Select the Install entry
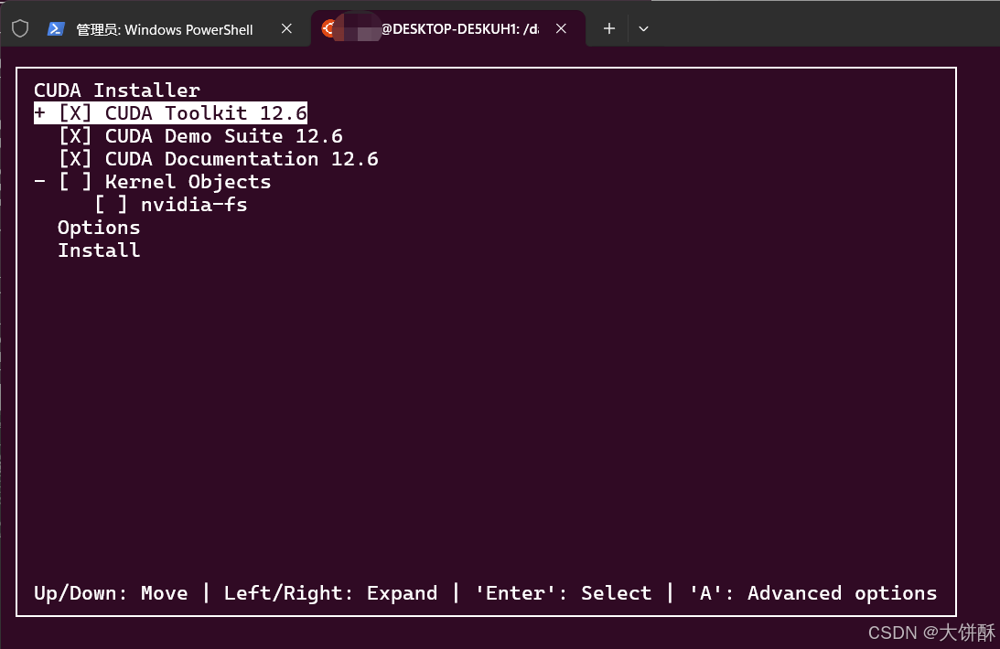Screen dimensions: 1000x649 (x=99, y=250)
